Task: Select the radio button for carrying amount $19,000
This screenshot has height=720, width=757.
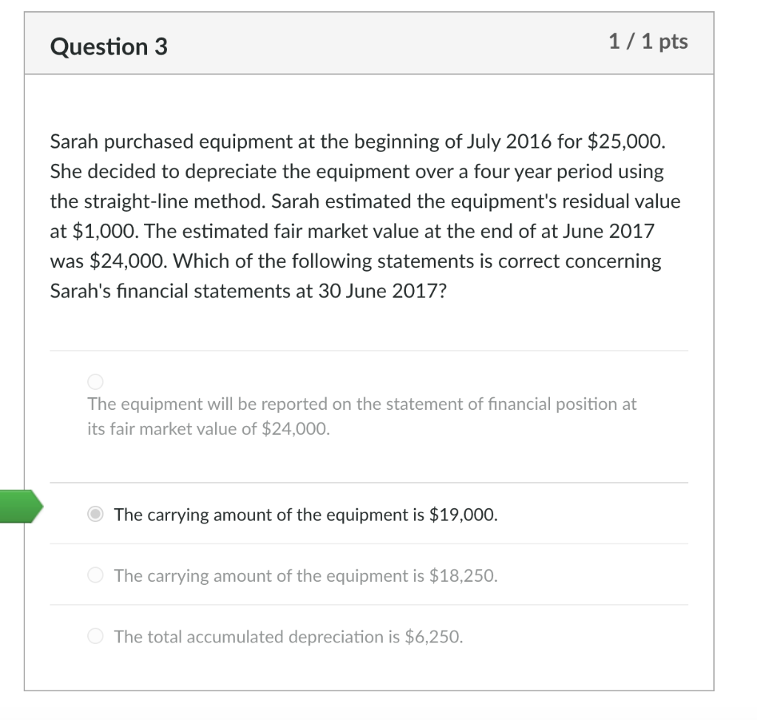Action: pyautogui.click(x=95, y=515)
